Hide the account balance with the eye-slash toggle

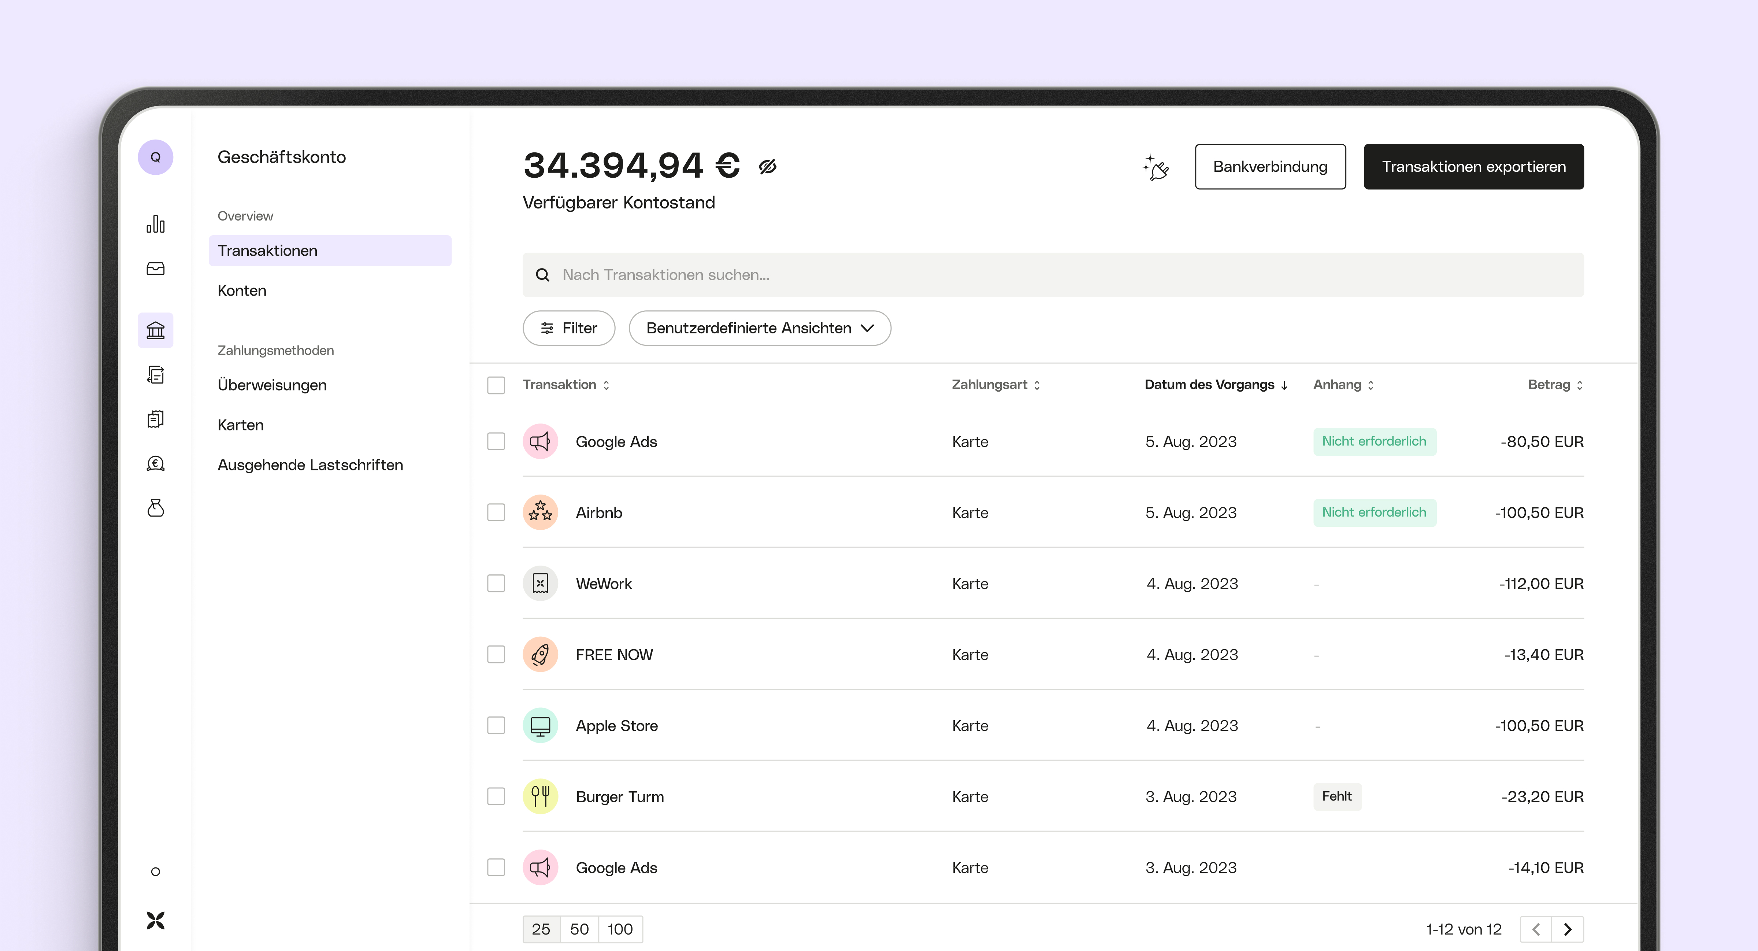point(768,166)
